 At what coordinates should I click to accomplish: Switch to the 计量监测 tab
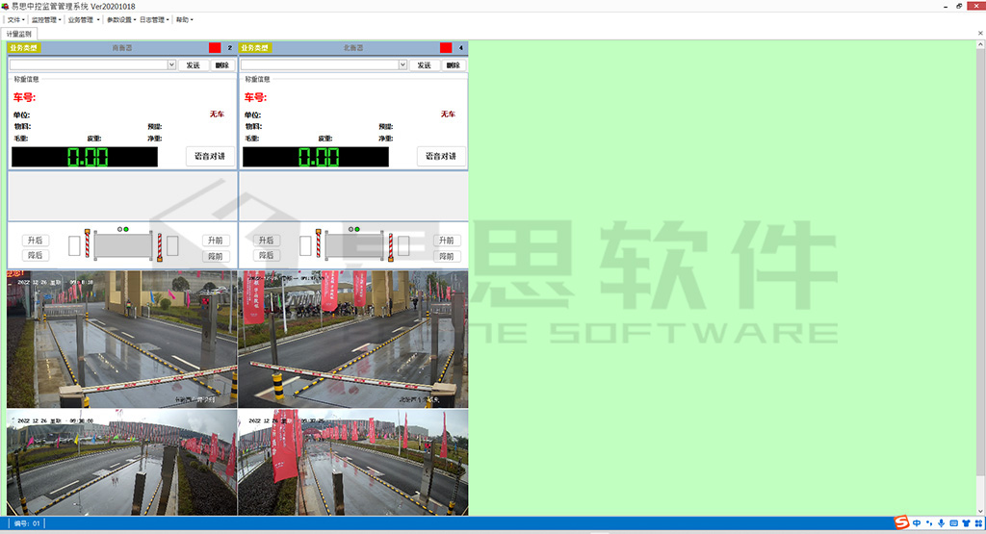click(19, 34)
